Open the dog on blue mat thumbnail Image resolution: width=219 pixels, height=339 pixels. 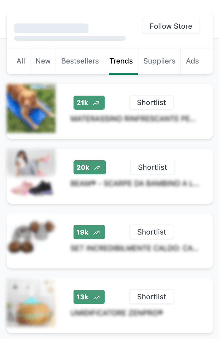click(31, 108)
